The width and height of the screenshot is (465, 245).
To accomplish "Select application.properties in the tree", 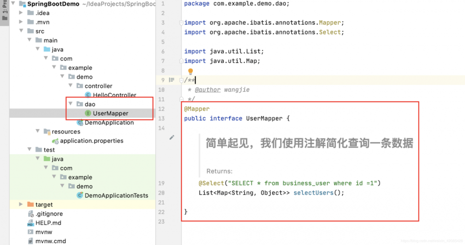I will pyautogui.click(x=92, y=141).
